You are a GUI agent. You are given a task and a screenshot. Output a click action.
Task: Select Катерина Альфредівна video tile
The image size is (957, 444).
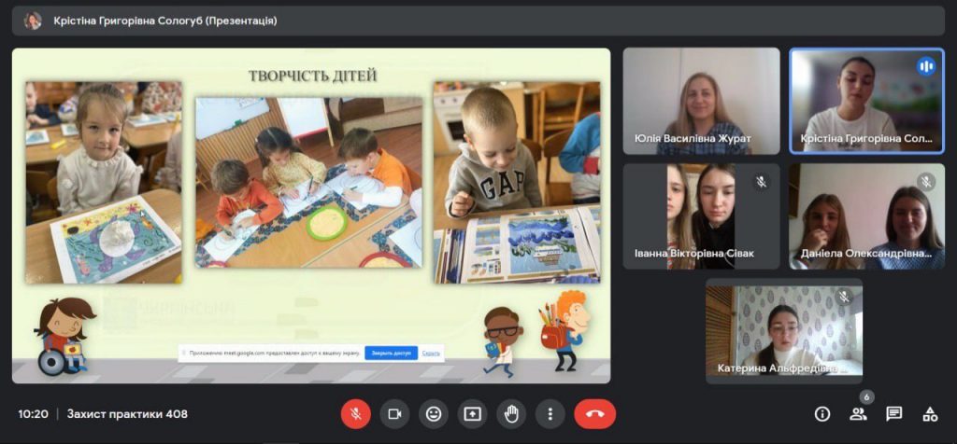(784, 331)
